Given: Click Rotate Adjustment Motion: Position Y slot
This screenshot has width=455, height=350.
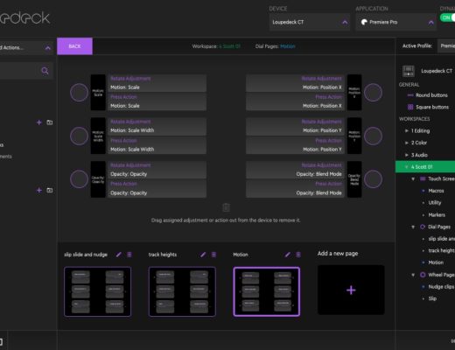Looking at the screenshot, I should tap(295, 126).
